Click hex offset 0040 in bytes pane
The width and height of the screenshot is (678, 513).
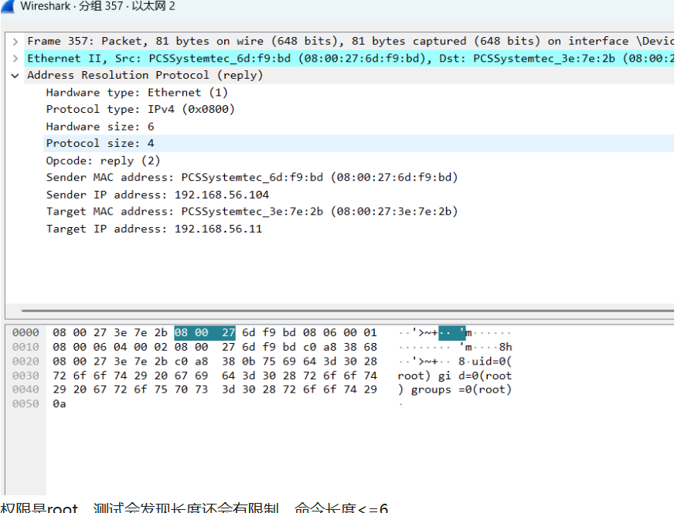click(x=26, y=389)
